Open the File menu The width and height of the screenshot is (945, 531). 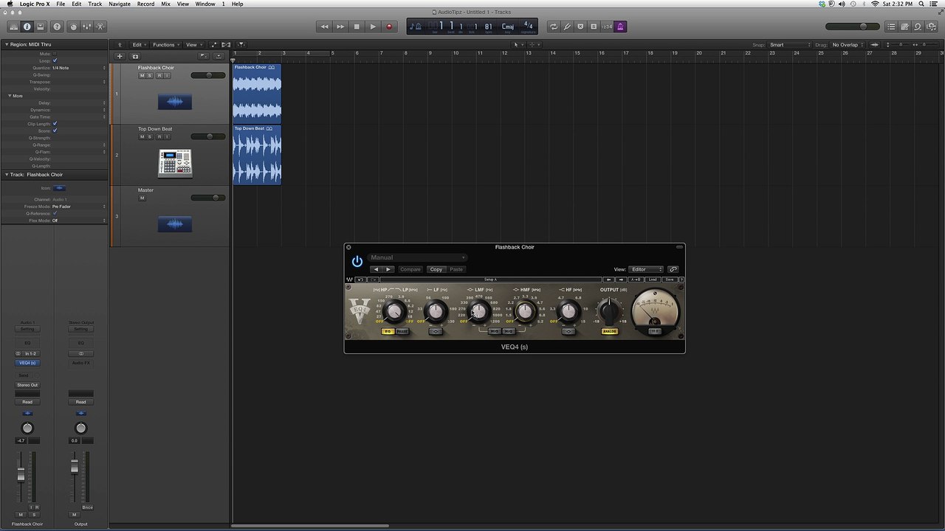61,4
